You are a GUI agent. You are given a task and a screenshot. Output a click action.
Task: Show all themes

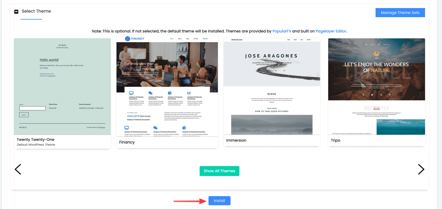coord(219,171)
